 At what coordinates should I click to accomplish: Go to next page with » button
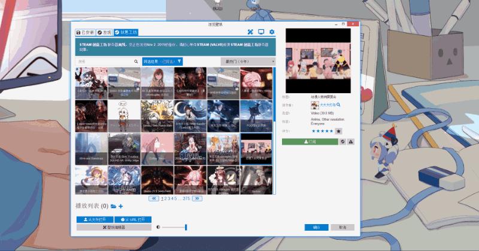click(197, 198)
